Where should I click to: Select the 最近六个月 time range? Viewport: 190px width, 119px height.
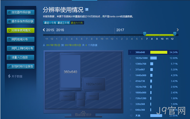click(x=77, y=23)
